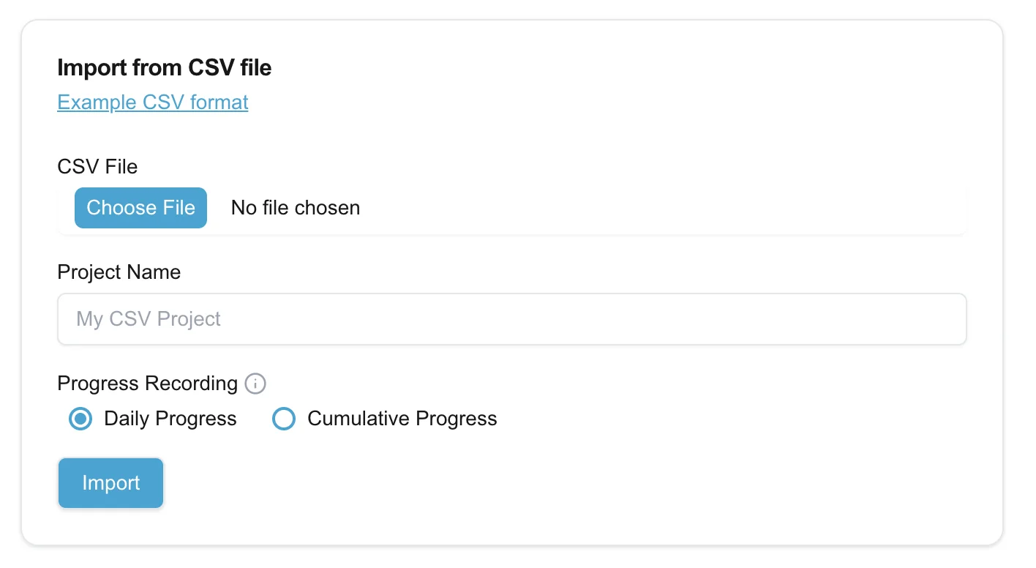Select the Daily Progress radio button
Viewport: 1036px width, 568px height.
[x=80, y=419]
